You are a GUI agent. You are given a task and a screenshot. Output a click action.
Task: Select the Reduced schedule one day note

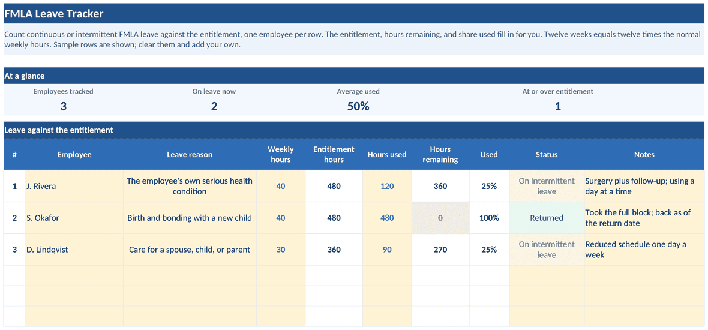click(644, 249)
